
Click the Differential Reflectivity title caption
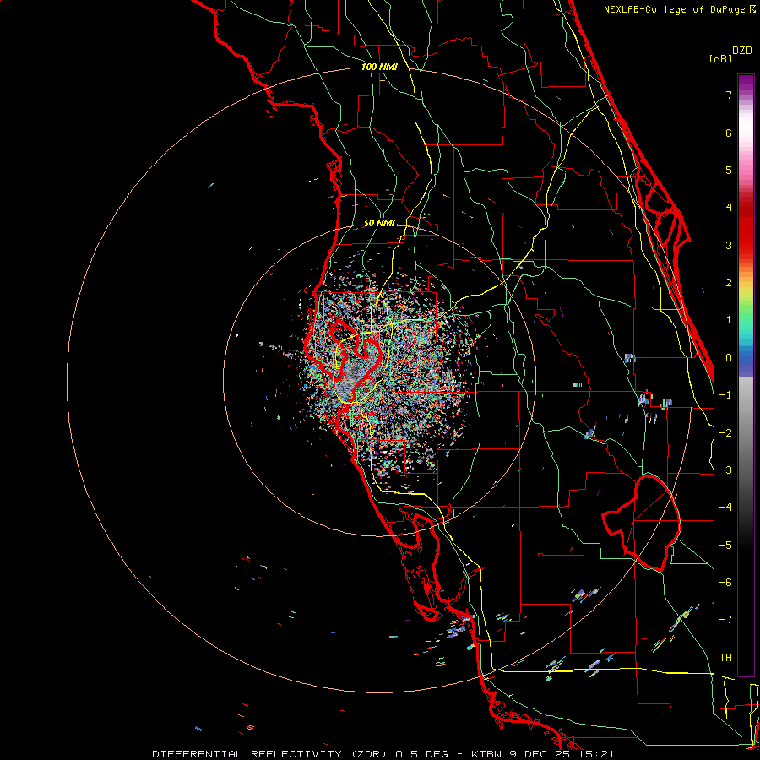(383, 754)
